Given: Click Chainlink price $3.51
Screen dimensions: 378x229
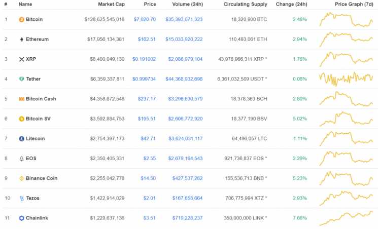Looking at the screenshot, I should point(150,218).
